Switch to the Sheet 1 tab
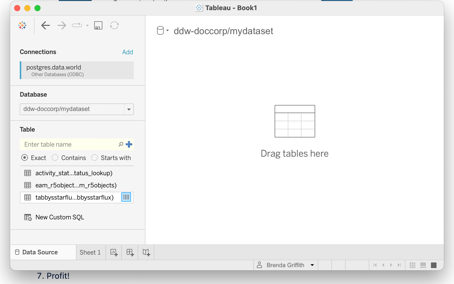The image size is (454, 284). click(x=91, y=252)
